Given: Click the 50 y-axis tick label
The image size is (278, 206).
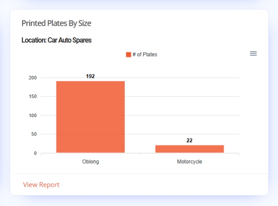Looking at the screenshot, I should coord(34,134).
